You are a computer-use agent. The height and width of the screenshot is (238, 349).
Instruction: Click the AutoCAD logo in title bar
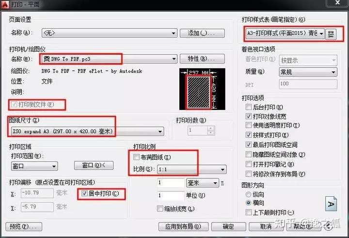(4, 4)
